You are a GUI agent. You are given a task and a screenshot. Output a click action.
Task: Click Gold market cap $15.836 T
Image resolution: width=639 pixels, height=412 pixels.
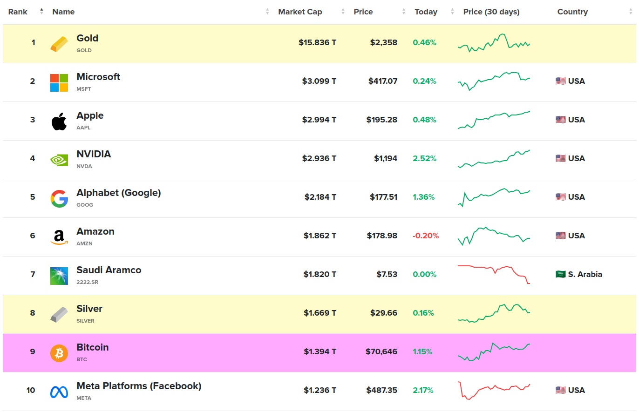coord(318,42)
